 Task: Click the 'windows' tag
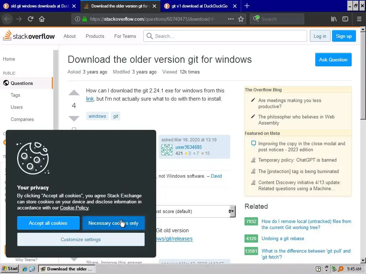[x=97, y=116]
